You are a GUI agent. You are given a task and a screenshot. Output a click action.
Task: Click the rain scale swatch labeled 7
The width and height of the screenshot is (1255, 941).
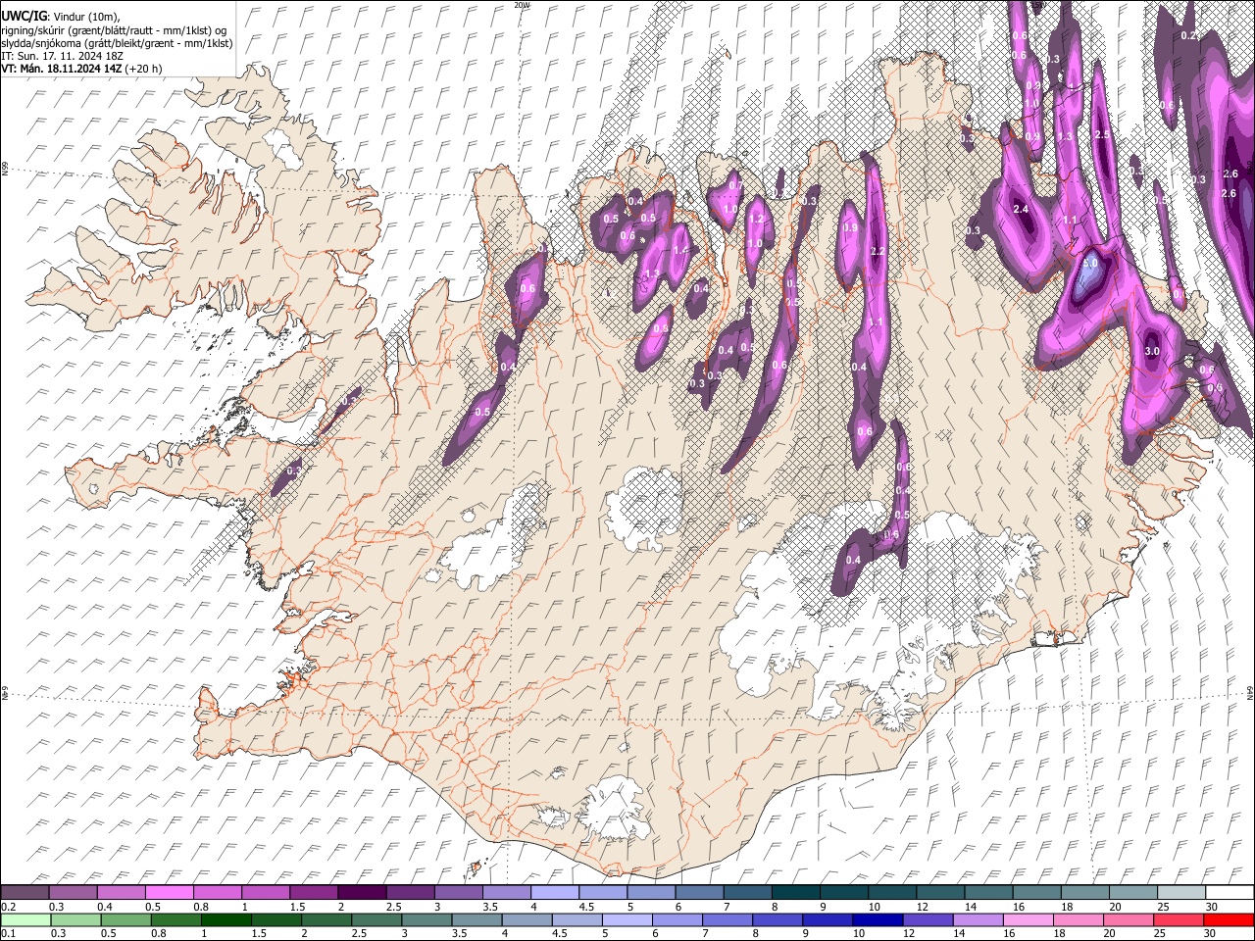[x=727, y=920]
